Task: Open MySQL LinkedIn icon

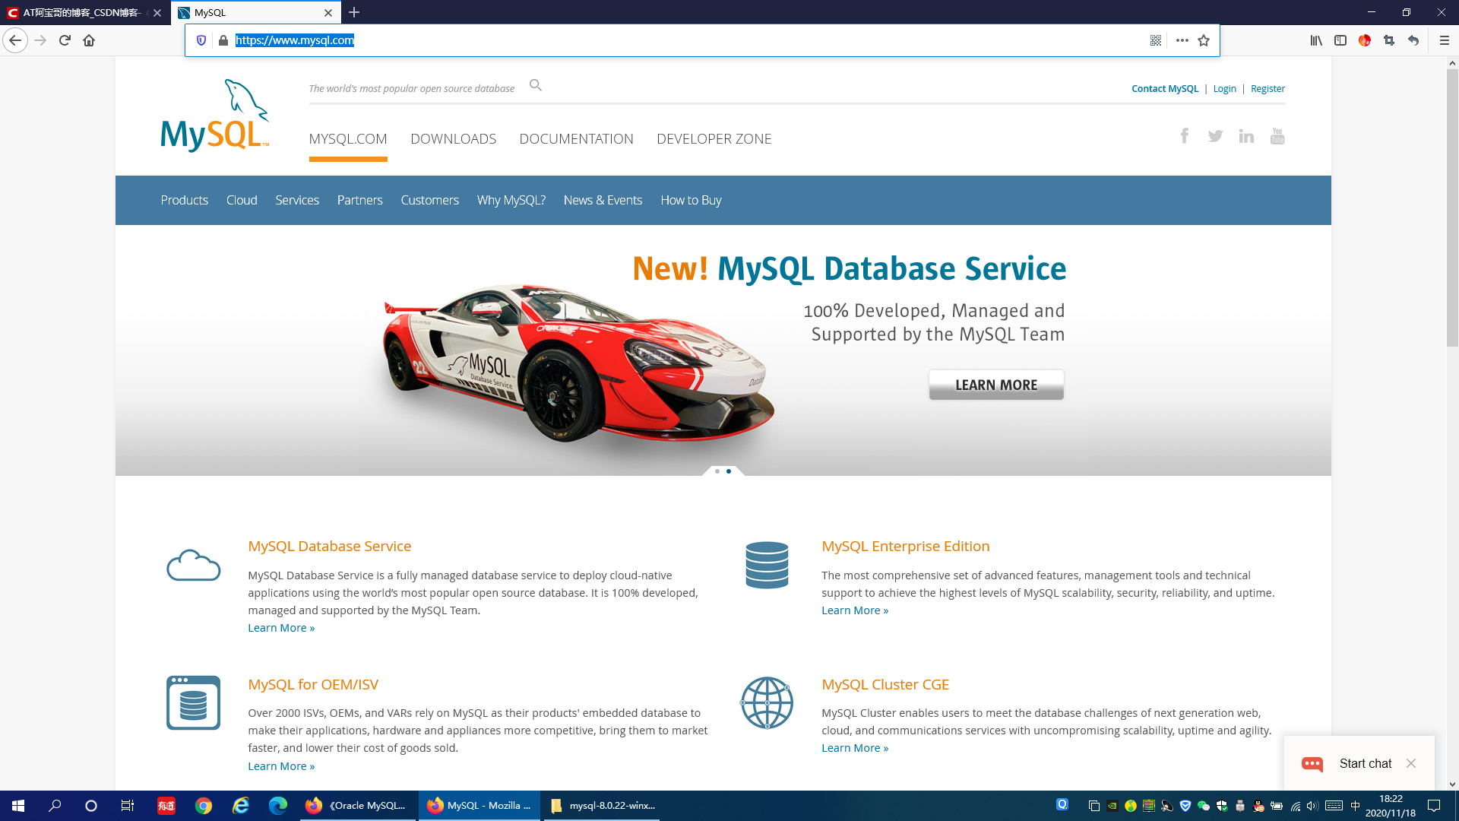Action: tap(1246, 136)
